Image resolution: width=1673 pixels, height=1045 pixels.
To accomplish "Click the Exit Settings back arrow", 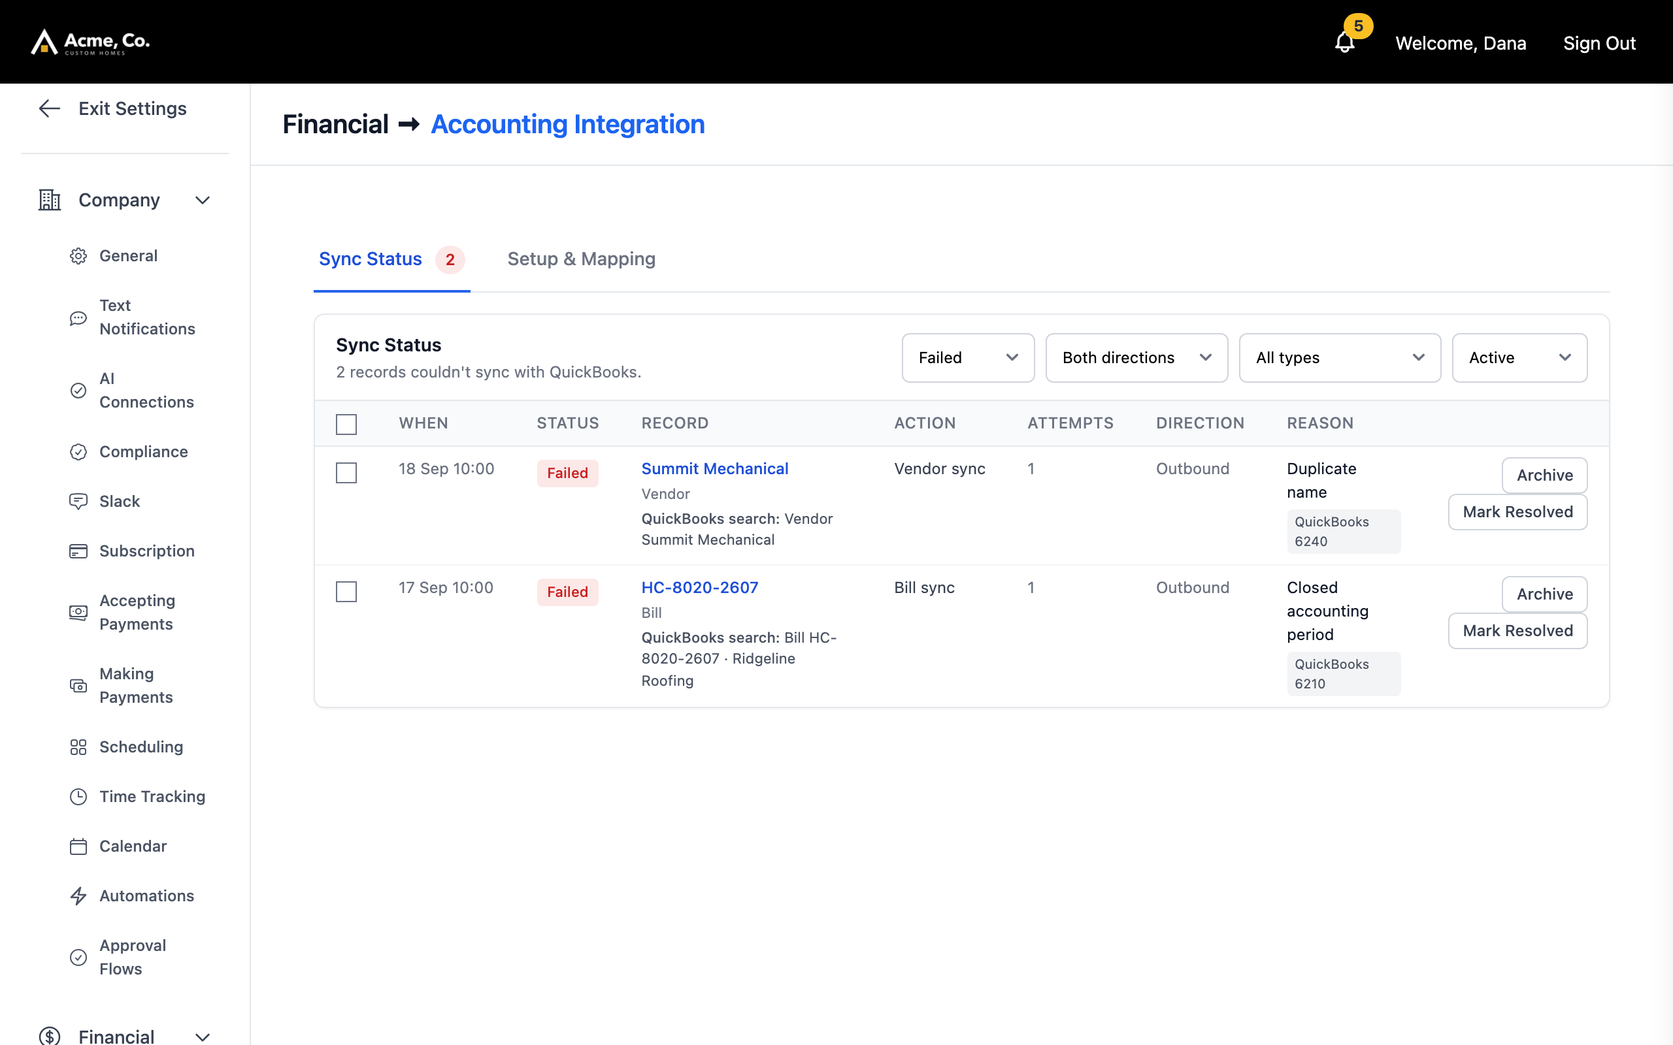I will tap(50, 108).
